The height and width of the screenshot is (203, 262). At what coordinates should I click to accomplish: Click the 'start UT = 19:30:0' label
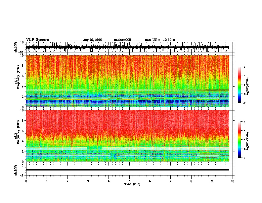click(160, 40)
